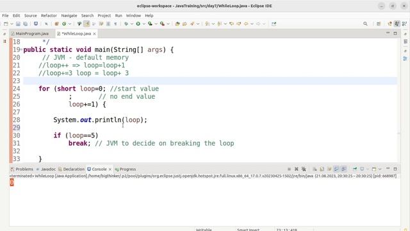This screenshot has width=410, height=231.
Task: Open the New file dropdown arrow
Action: point(12,24)
